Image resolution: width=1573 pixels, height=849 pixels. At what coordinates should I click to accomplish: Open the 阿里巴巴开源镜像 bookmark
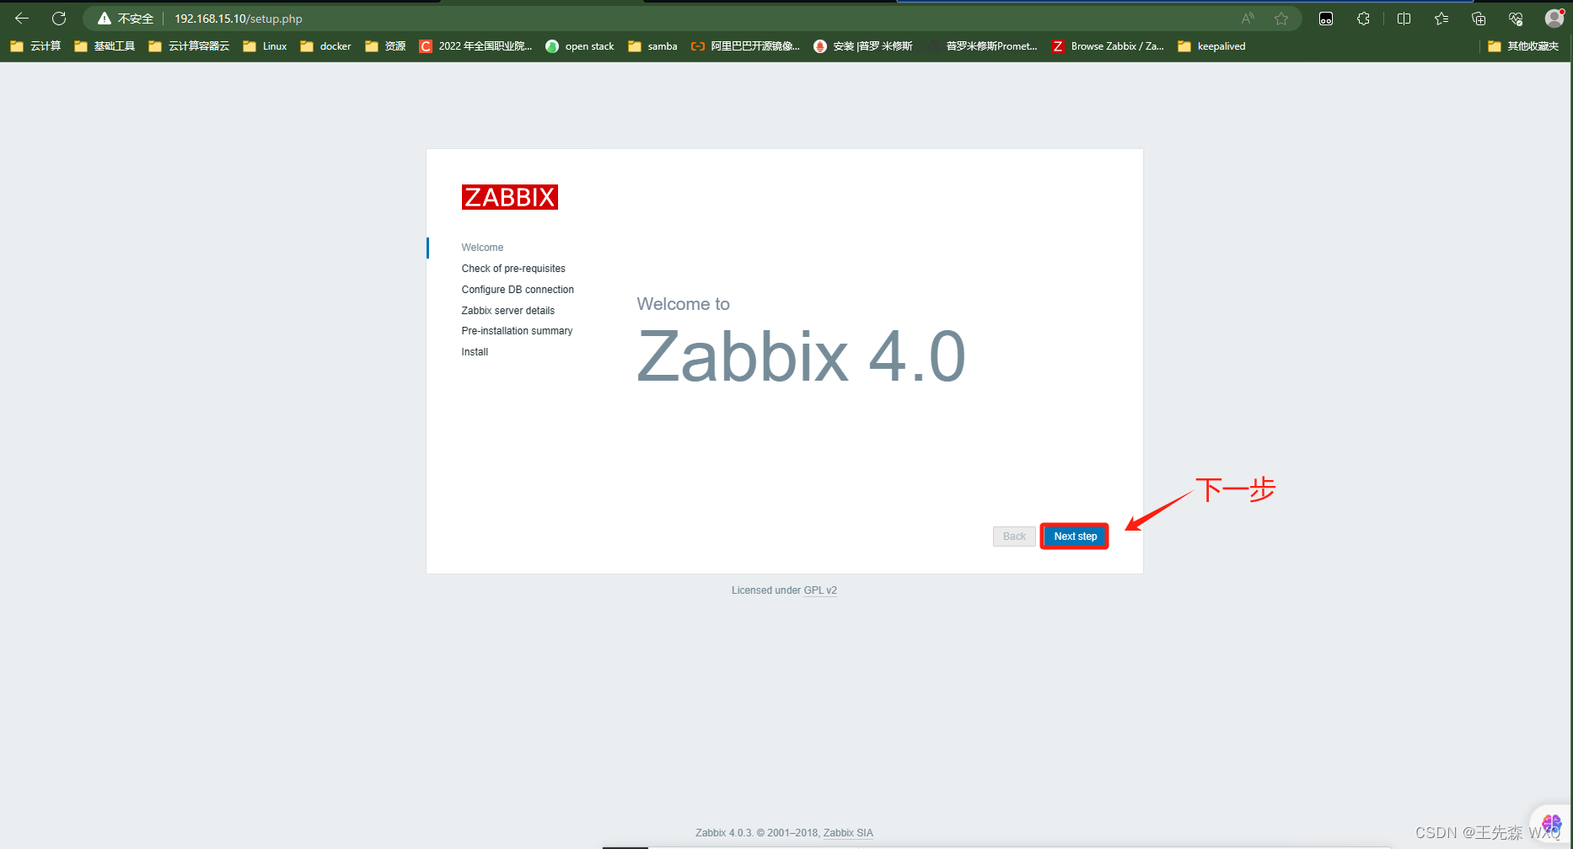[x=745, y=46]
